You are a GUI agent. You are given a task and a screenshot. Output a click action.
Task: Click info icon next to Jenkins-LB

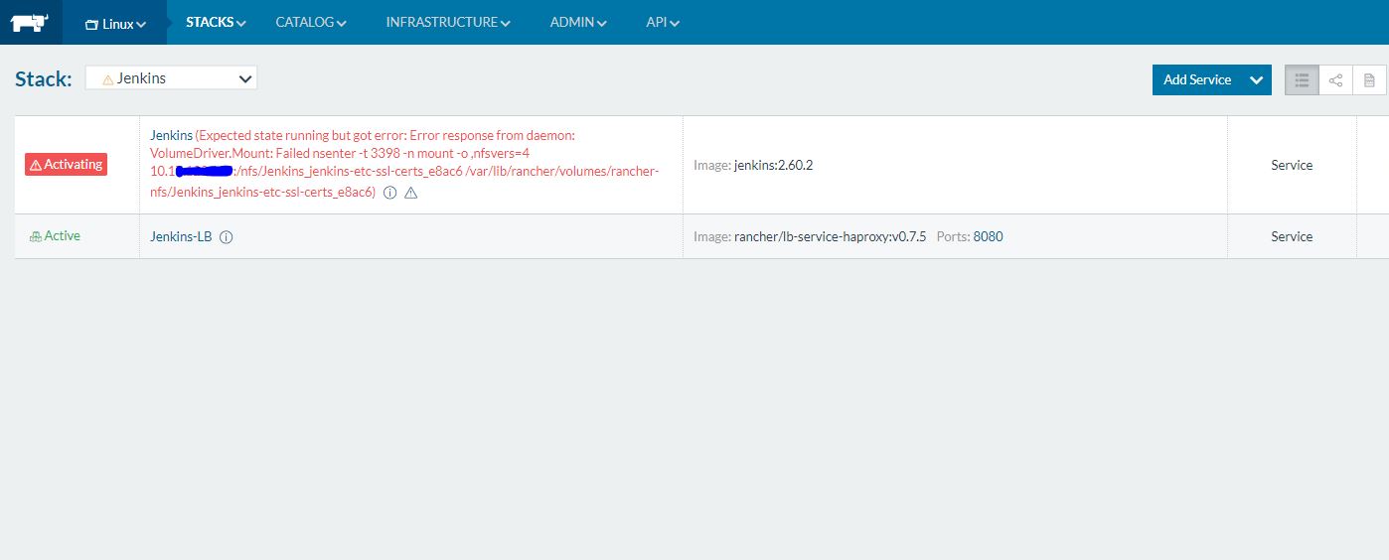pyautogui.click(x=226, y=237)
